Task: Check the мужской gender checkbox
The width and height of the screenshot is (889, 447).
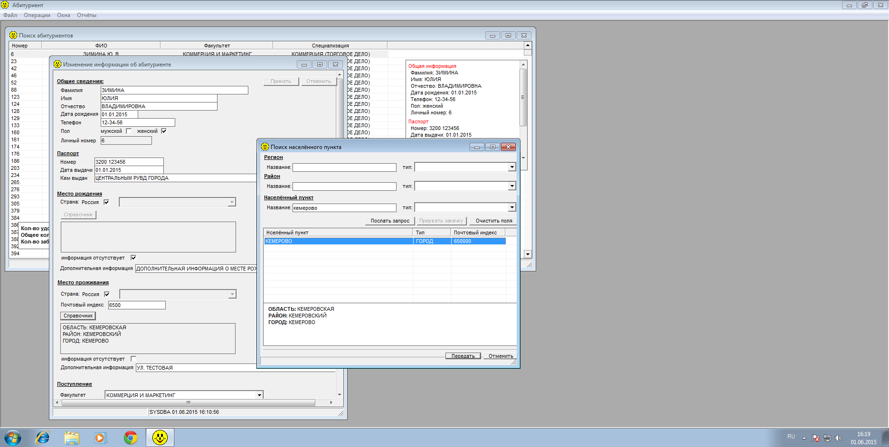Action: pyautogui.click(x=129, y=131)
